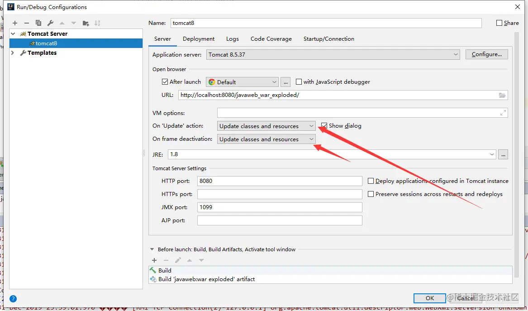Add a before launch task
The width and height of the screenshot is (528, 311).
coord(154,260)
